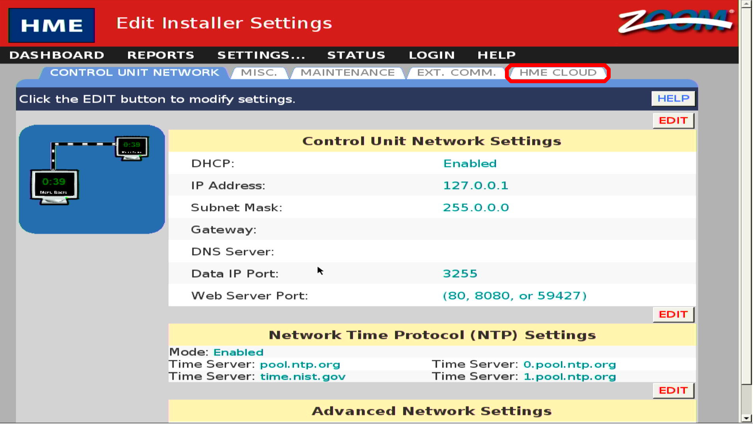Screen dimensions: 755x424
Task: Open the LOGIN page
Action: [x=431, y=55]
